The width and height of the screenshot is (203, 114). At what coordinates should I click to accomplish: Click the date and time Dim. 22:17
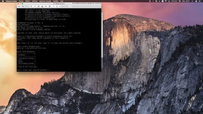[186, 1]
